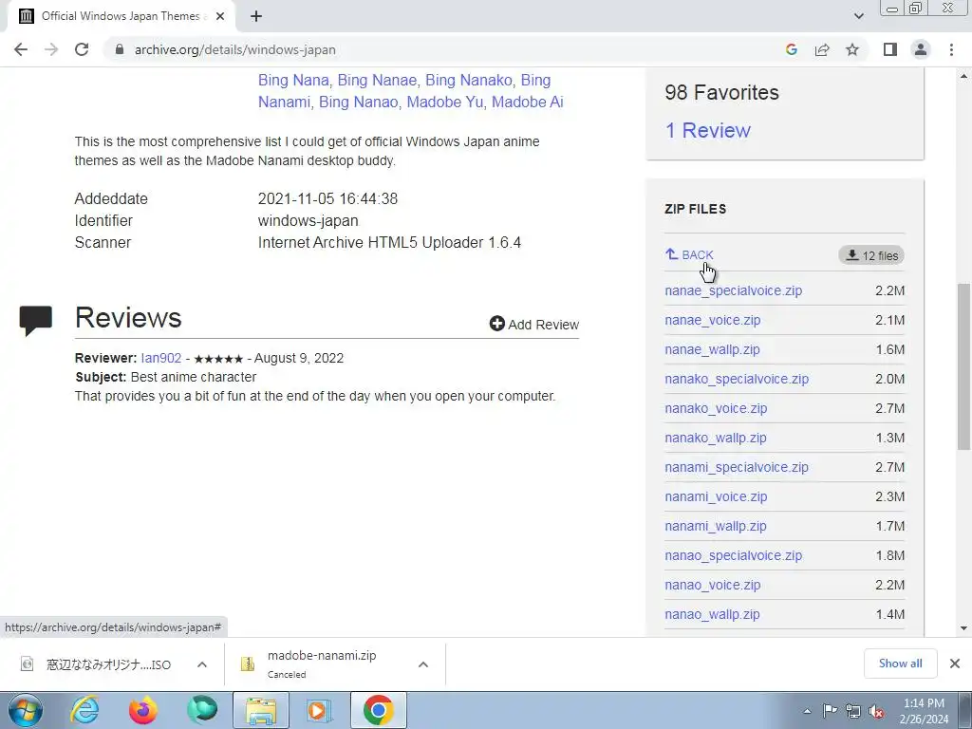Open Bing Nanae subject link
The image size is (972, 729).
(377, 80)
